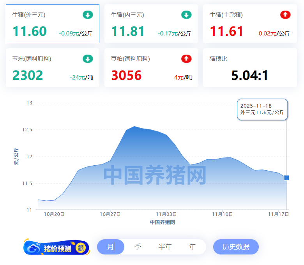Click green down arrow on 生猪(内三元) card

pyautogui.click(x=186, y=15)
